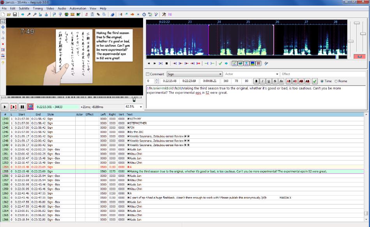
Task: Commit the current audio timing with the checkmark
Action: [220, 63]
